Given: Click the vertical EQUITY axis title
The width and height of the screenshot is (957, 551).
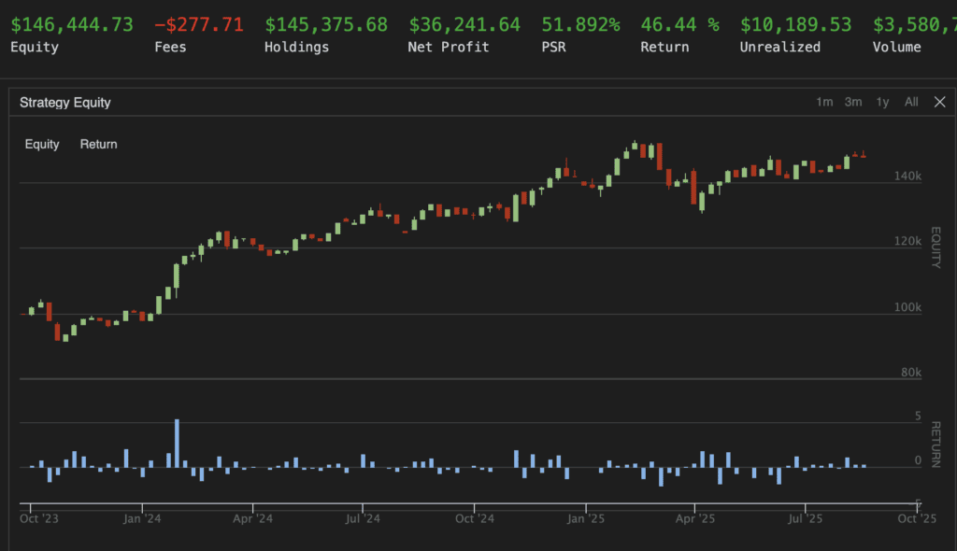Looking at the screenshot, I should click(x=936, y=247).
